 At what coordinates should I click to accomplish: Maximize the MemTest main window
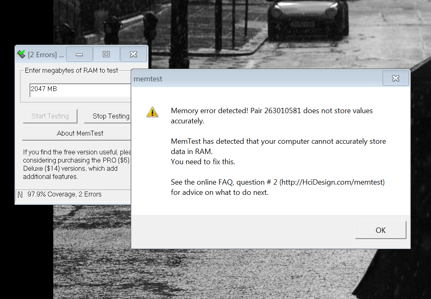click(107, 54)
